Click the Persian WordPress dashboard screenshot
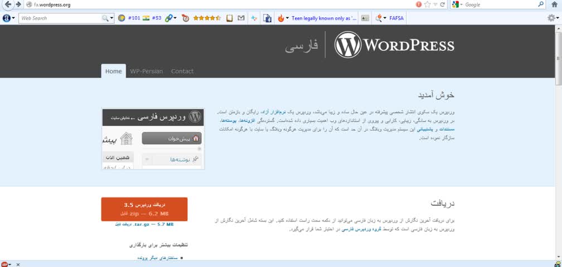The width and height of the screenshot is (562, 267). [153, 139]
